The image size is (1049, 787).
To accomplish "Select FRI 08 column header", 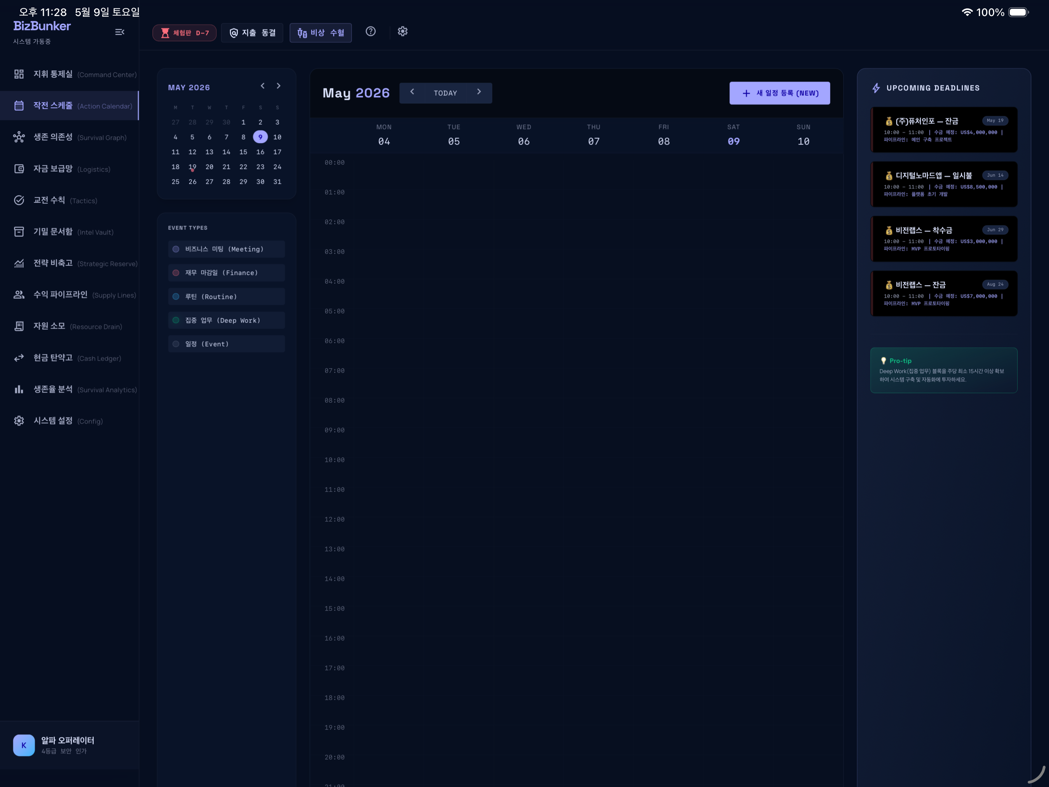I will pos(664,135).
